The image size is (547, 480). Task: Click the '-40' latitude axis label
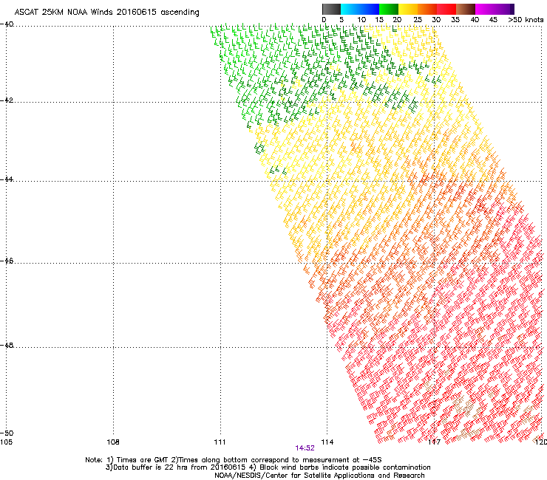pos(7,24)
